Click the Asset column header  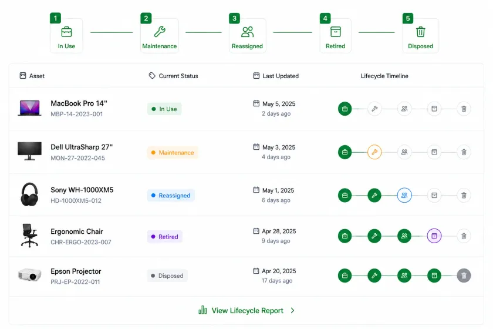click(32, 76)
